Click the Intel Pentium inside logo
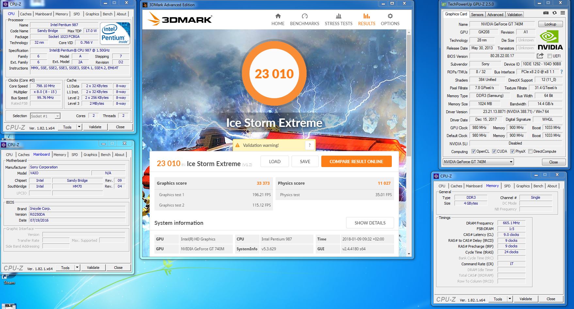 coord(115,33)
